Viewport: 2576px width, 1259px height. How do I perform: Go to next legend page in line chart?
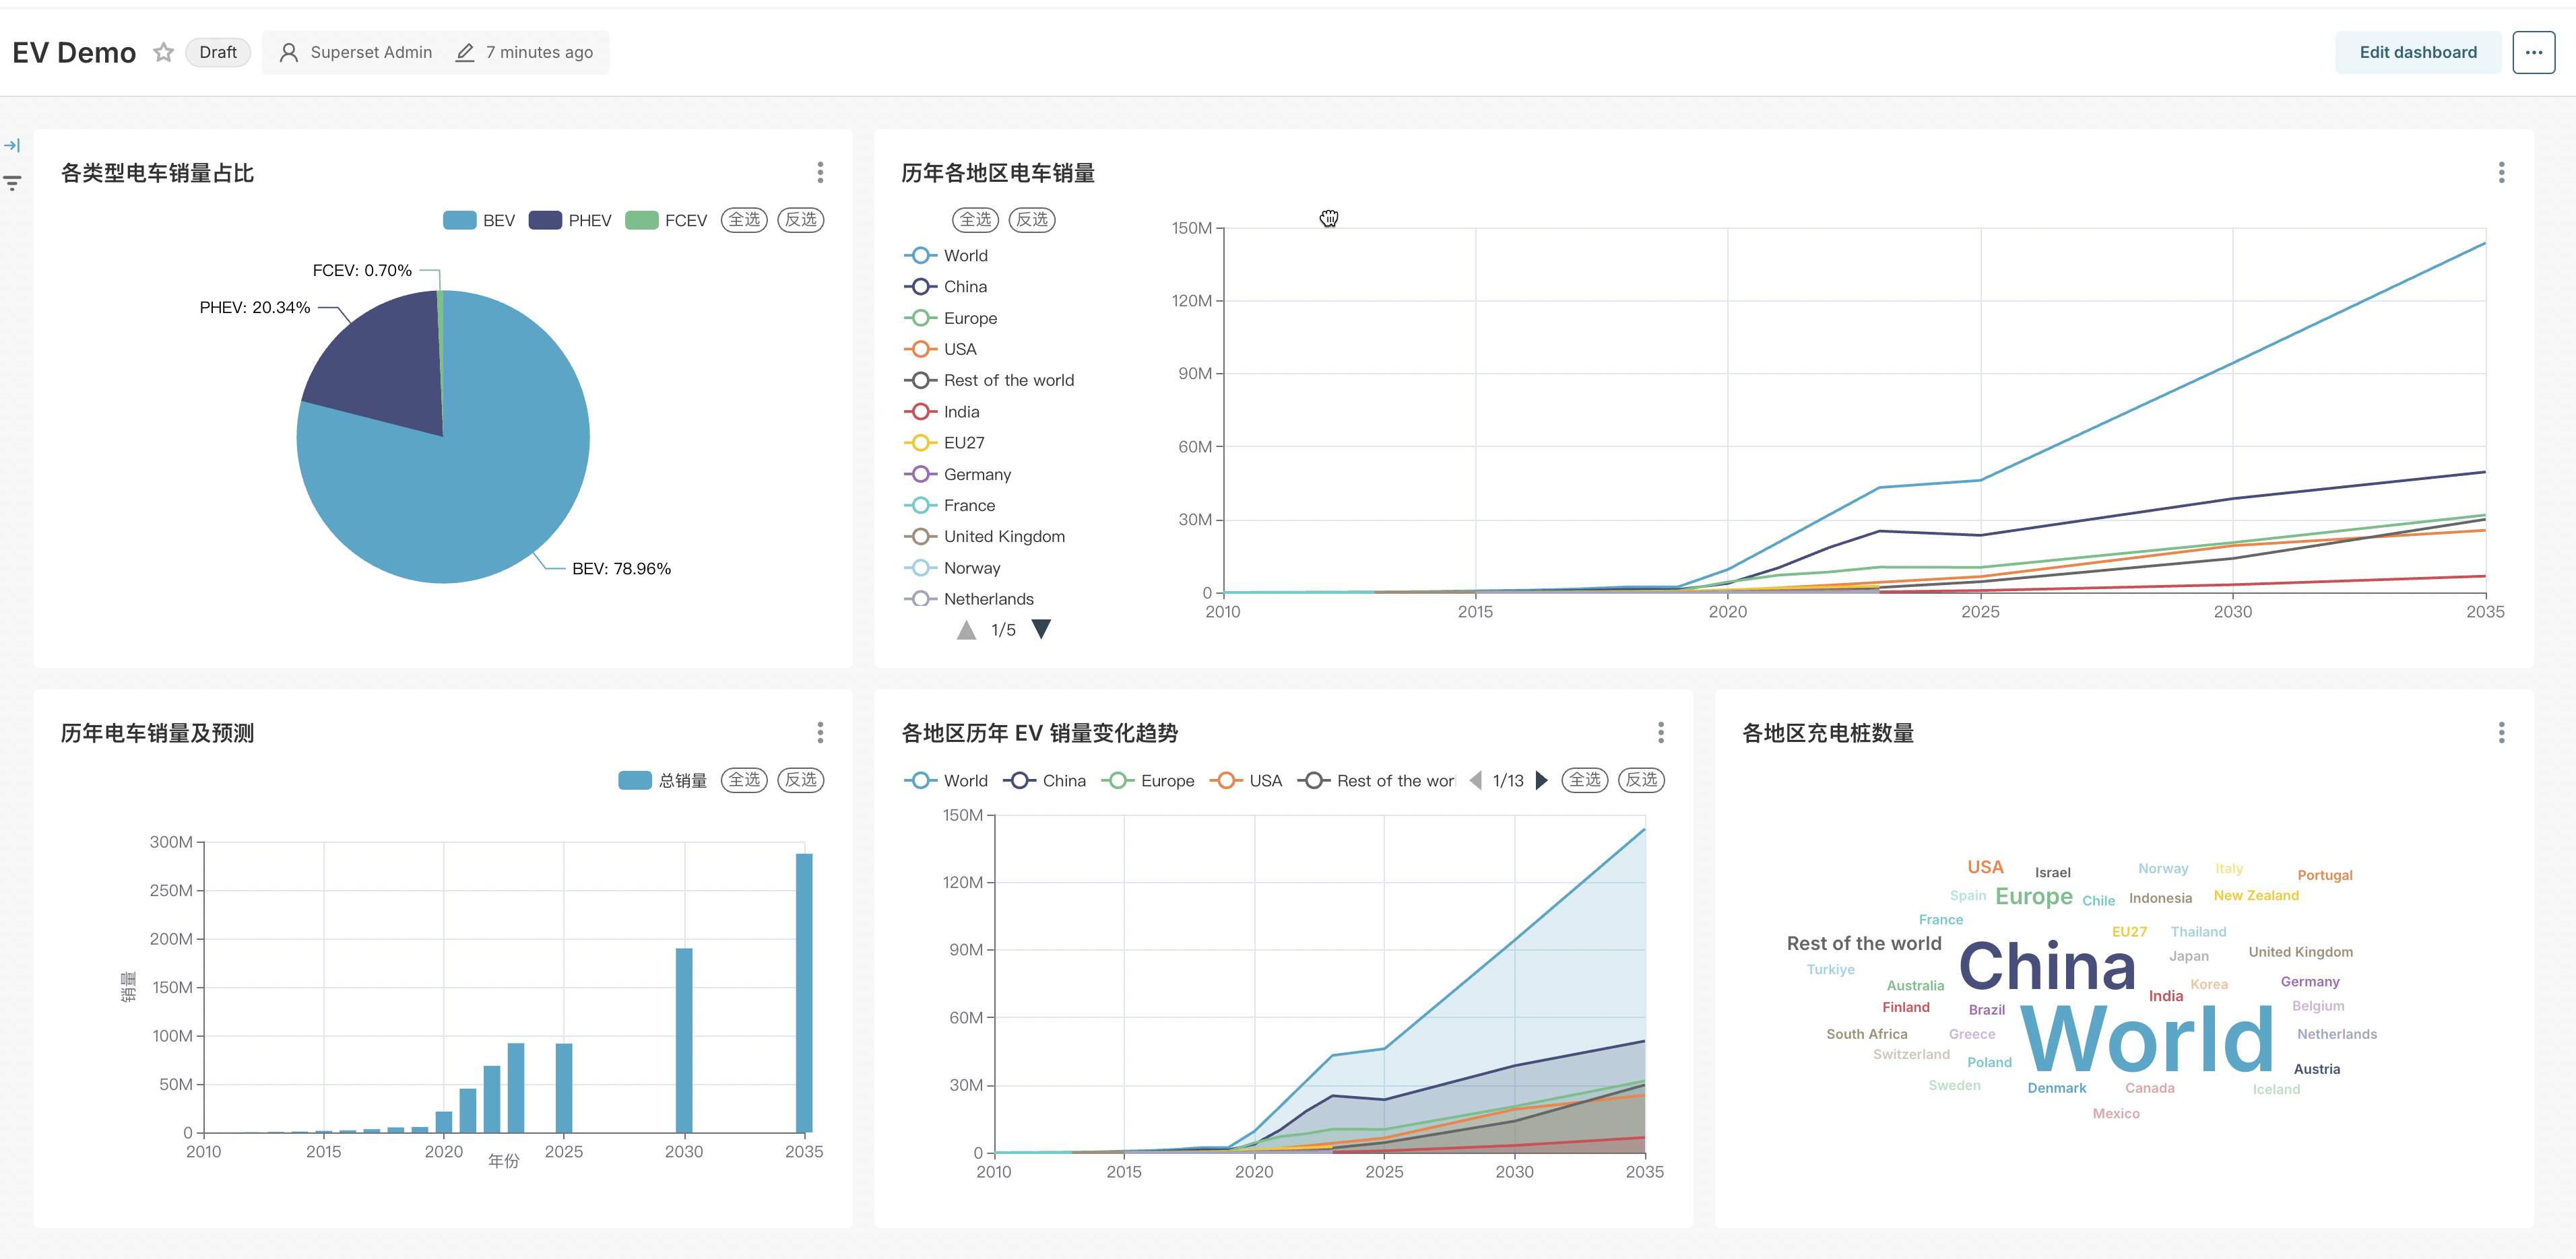pos(1041,629)
